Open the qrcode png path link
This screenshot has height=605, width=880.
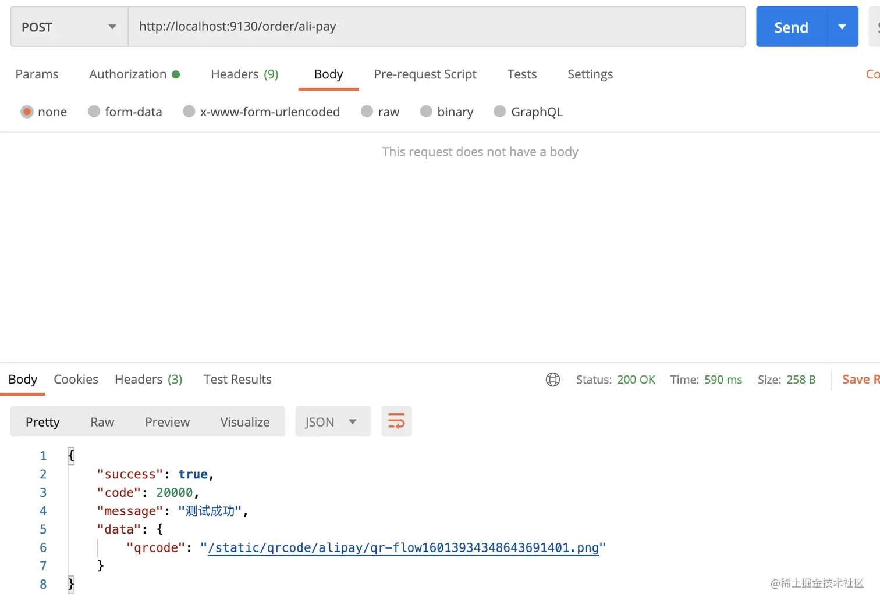(x=403, y=548)
